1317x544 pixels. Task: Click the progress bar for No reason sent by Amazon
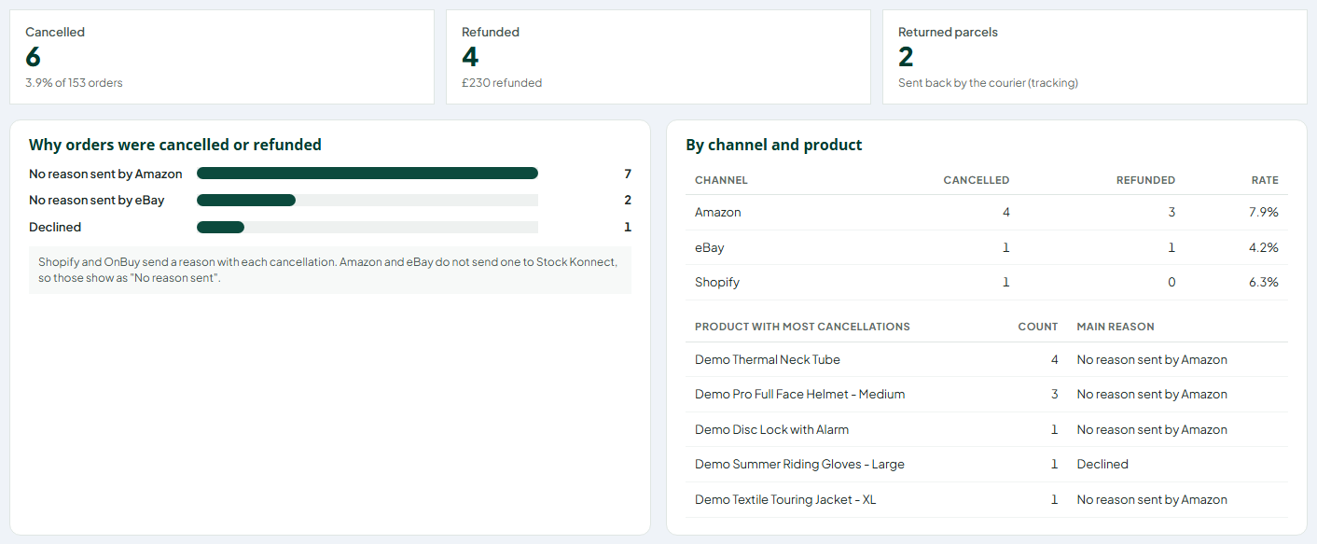coord(367,173)
